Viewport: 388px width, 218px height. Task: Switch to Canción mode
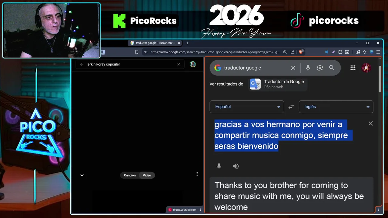[130, 175]
